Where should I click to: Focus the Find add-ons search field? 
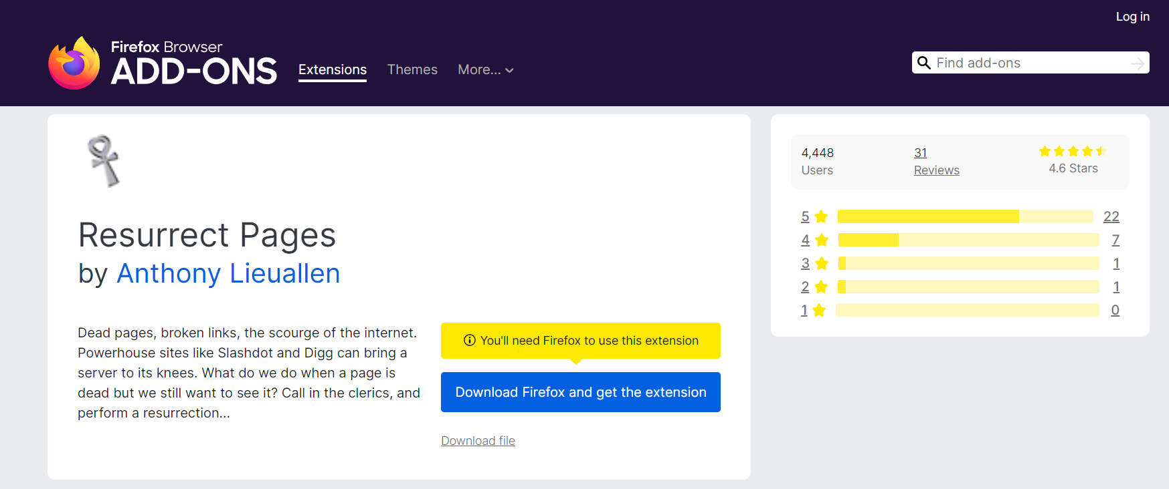point(1030,63)
